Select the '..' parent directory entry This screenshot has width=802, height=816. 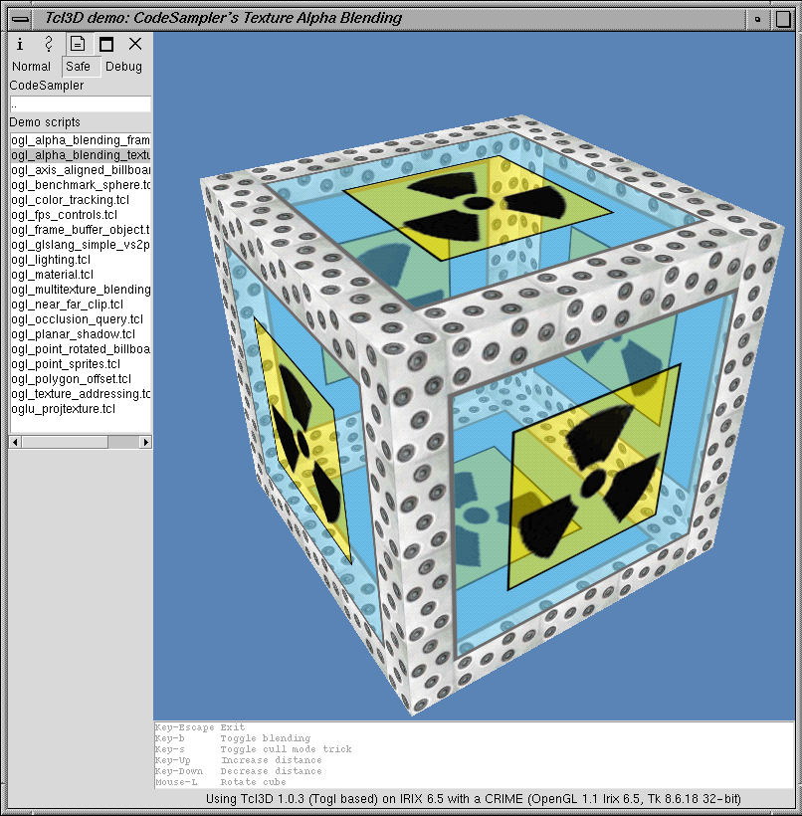[81, 104]
